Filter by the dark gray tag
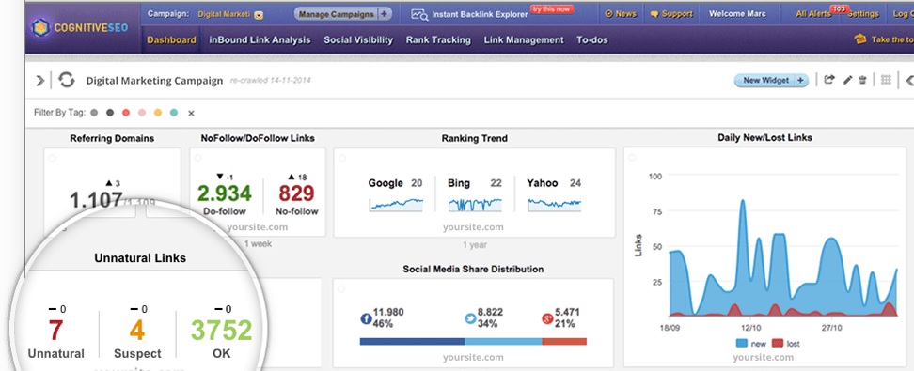This screenshot has height=371, width=914. coord(110,113)
